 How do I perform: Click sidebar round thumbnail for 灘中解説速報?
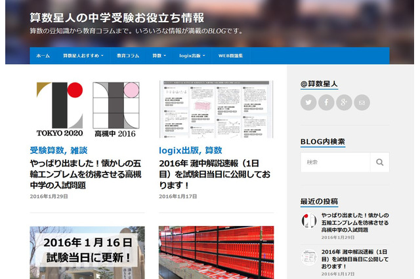point(309,257)
